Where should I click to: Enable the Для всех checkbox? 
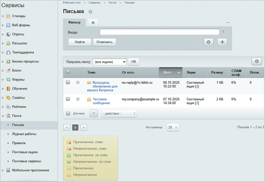[x=68, y=113]
